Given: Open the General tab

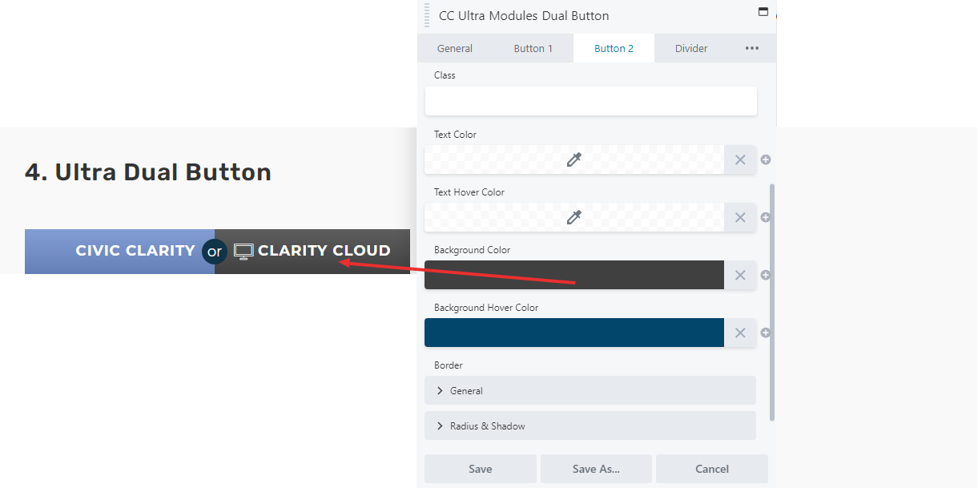Looking at the screenshot, I should 455,48.
